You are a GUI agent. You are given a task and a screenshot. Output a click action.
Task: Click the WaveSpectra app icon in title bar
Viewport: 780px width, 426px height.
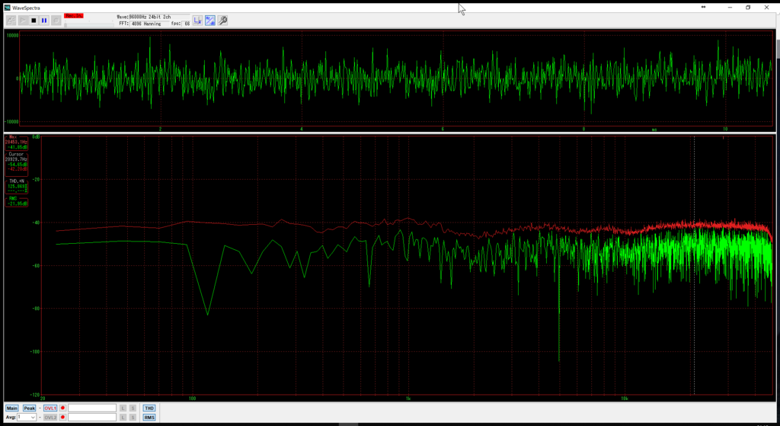[x=7, y=8]
